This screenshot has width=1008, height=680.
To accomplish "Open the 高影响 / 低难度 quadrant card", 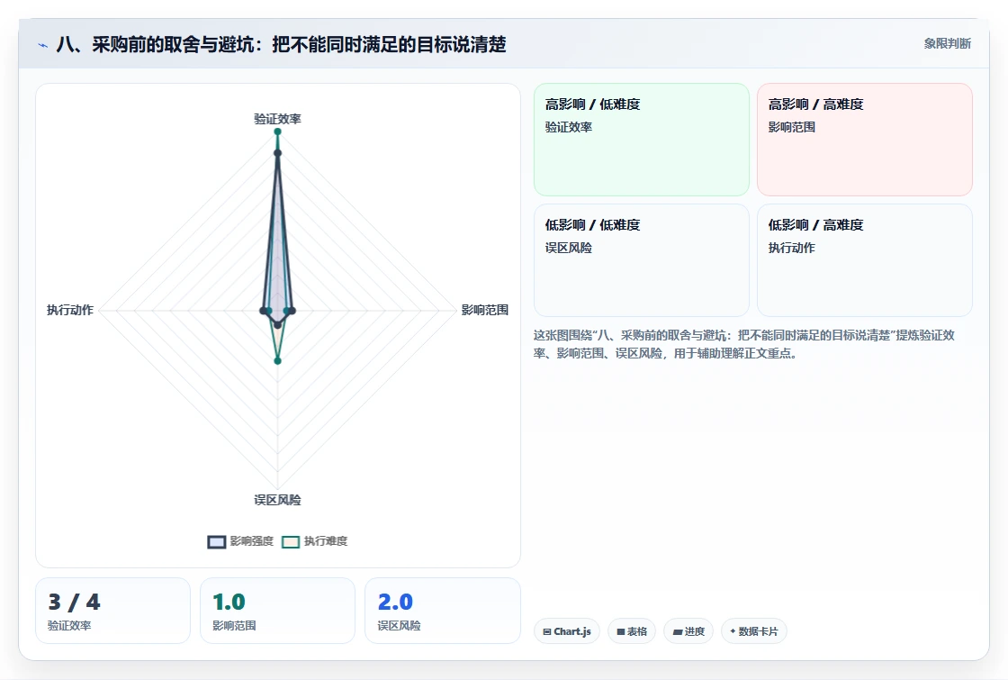I will tap(642, 140).
